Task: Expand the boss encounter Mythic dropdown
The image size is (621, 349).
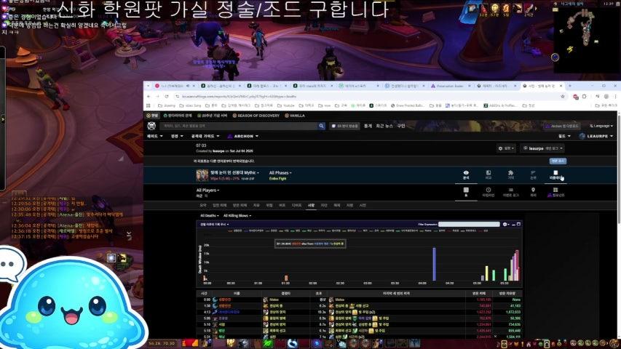Action: [234, 173]
